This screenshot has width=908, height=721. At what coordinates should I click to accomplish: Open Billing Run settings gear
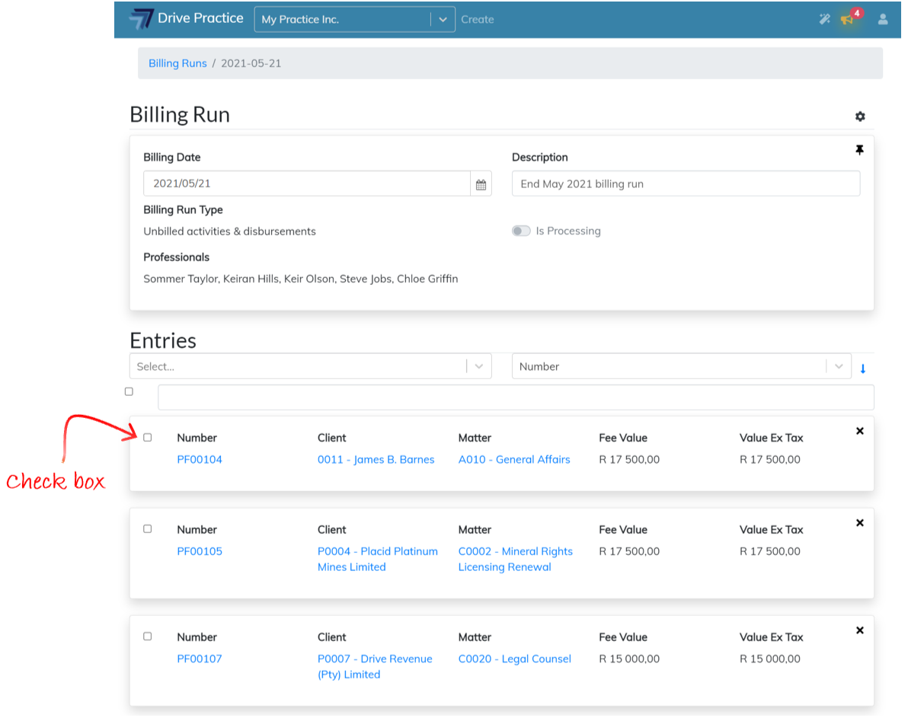coord(860,116)
